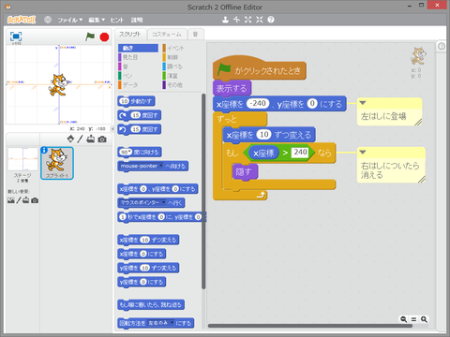Open the ファイル menu
The width and height of the screenshot is (450, 337).
click(69, 20)
